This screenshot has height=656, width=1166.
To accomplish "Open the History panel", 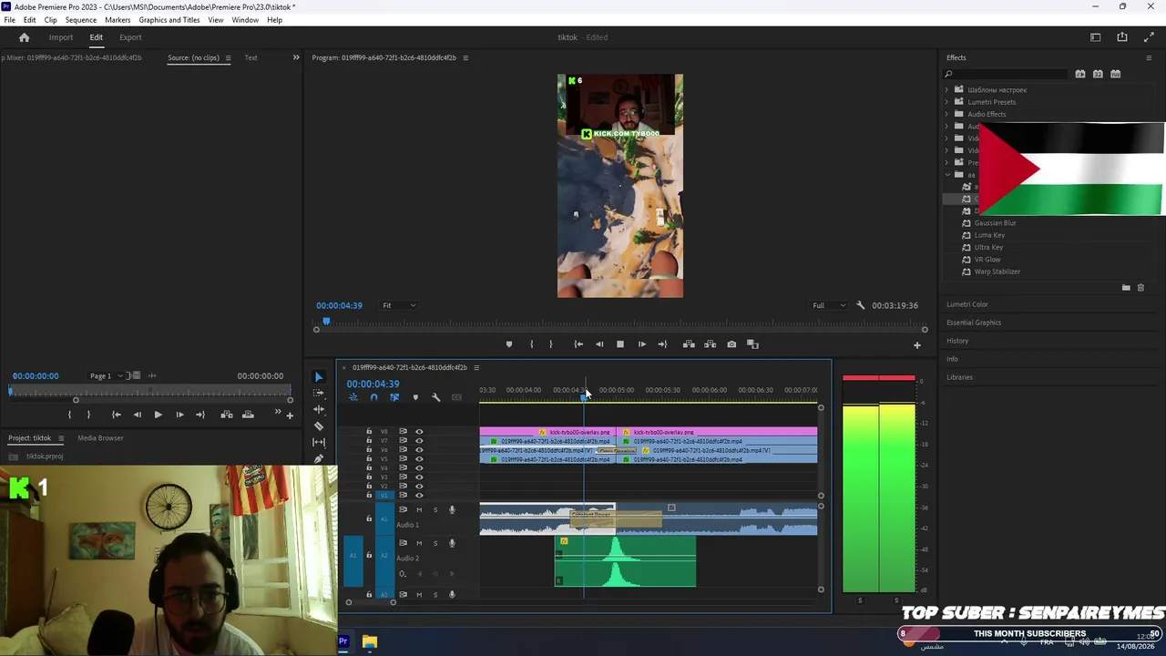I will (957, 341).
